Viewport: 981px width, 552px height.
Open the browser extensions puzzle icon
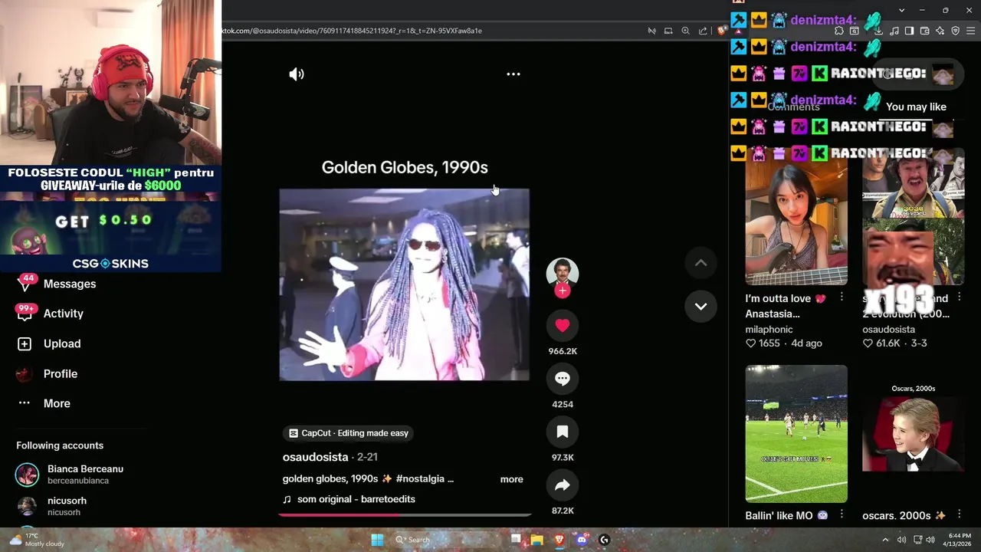tap(839, 31)
